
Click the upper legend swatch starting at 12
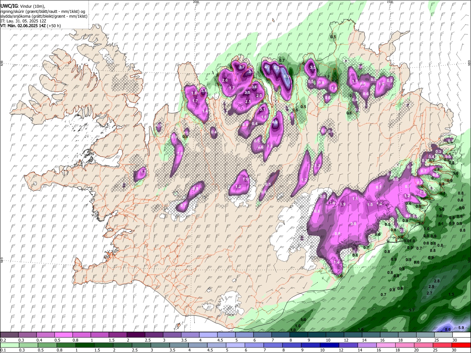point(353,335)
